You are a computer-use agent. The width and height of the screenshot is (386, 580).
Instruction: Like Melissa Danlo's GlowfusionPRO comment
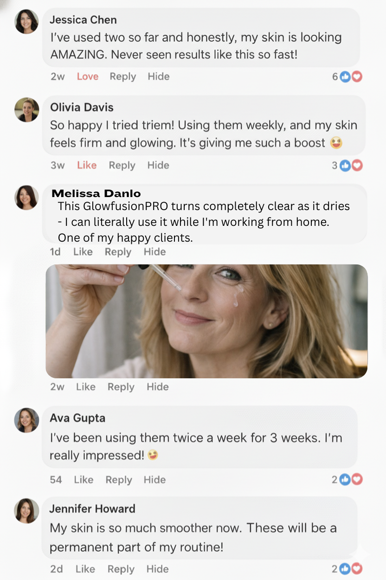83,252
